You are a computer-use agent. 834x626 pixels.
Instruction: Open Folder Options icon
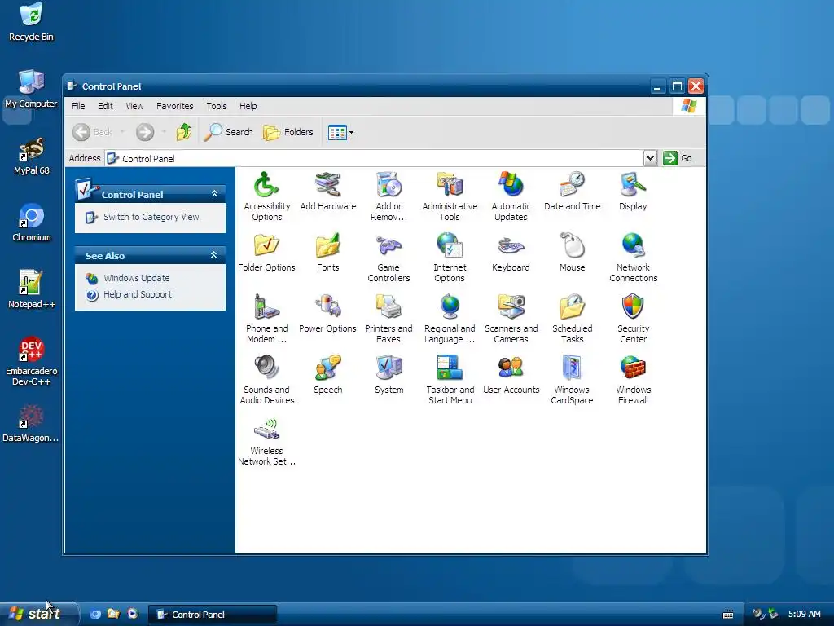tap(266, 246)
